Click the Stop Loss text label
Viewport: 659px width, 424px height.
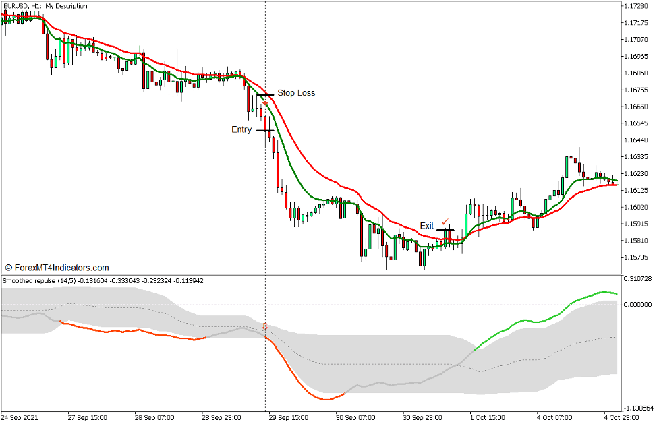297,92
